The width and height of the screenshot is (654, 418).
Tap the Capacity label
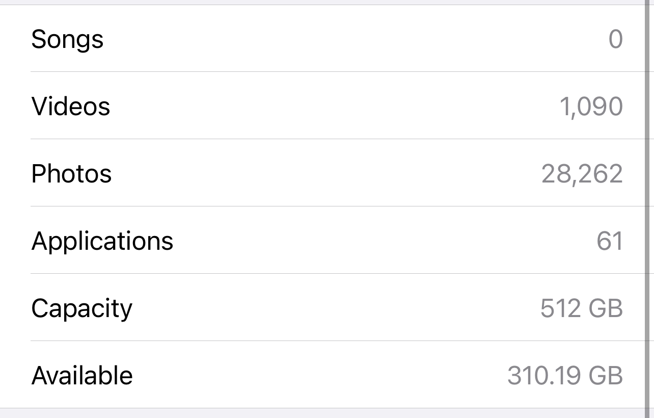[81, 308]
